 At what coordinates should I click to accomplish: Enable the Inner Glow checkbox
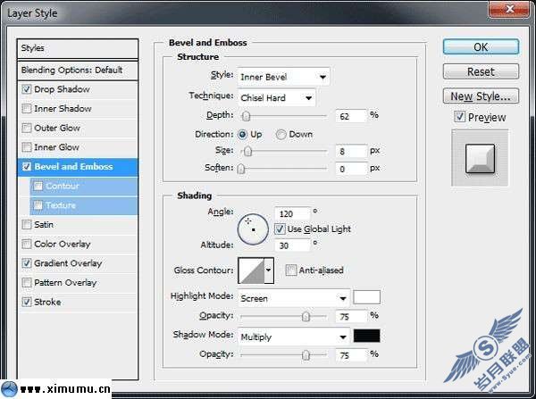[x=26, y=147]
